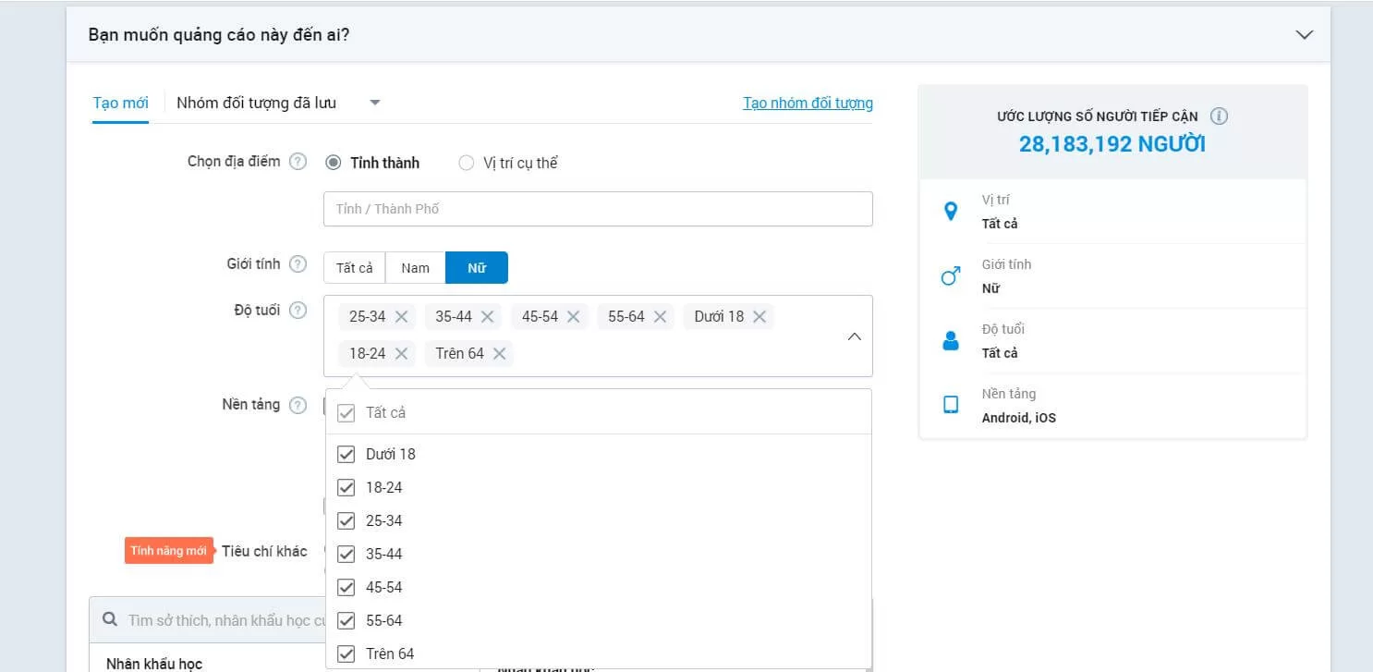Screen dimensions: 1373x672
Task: Collapse the Bạn muốn quảng cáo section
Action: [x=1304, y=35]
